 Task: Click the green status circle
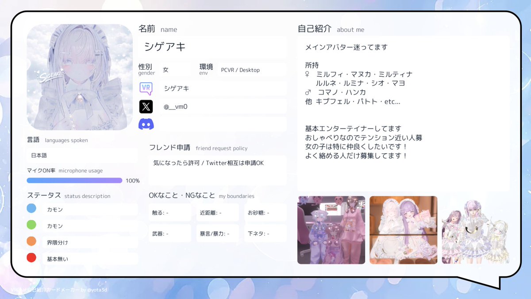31,225
